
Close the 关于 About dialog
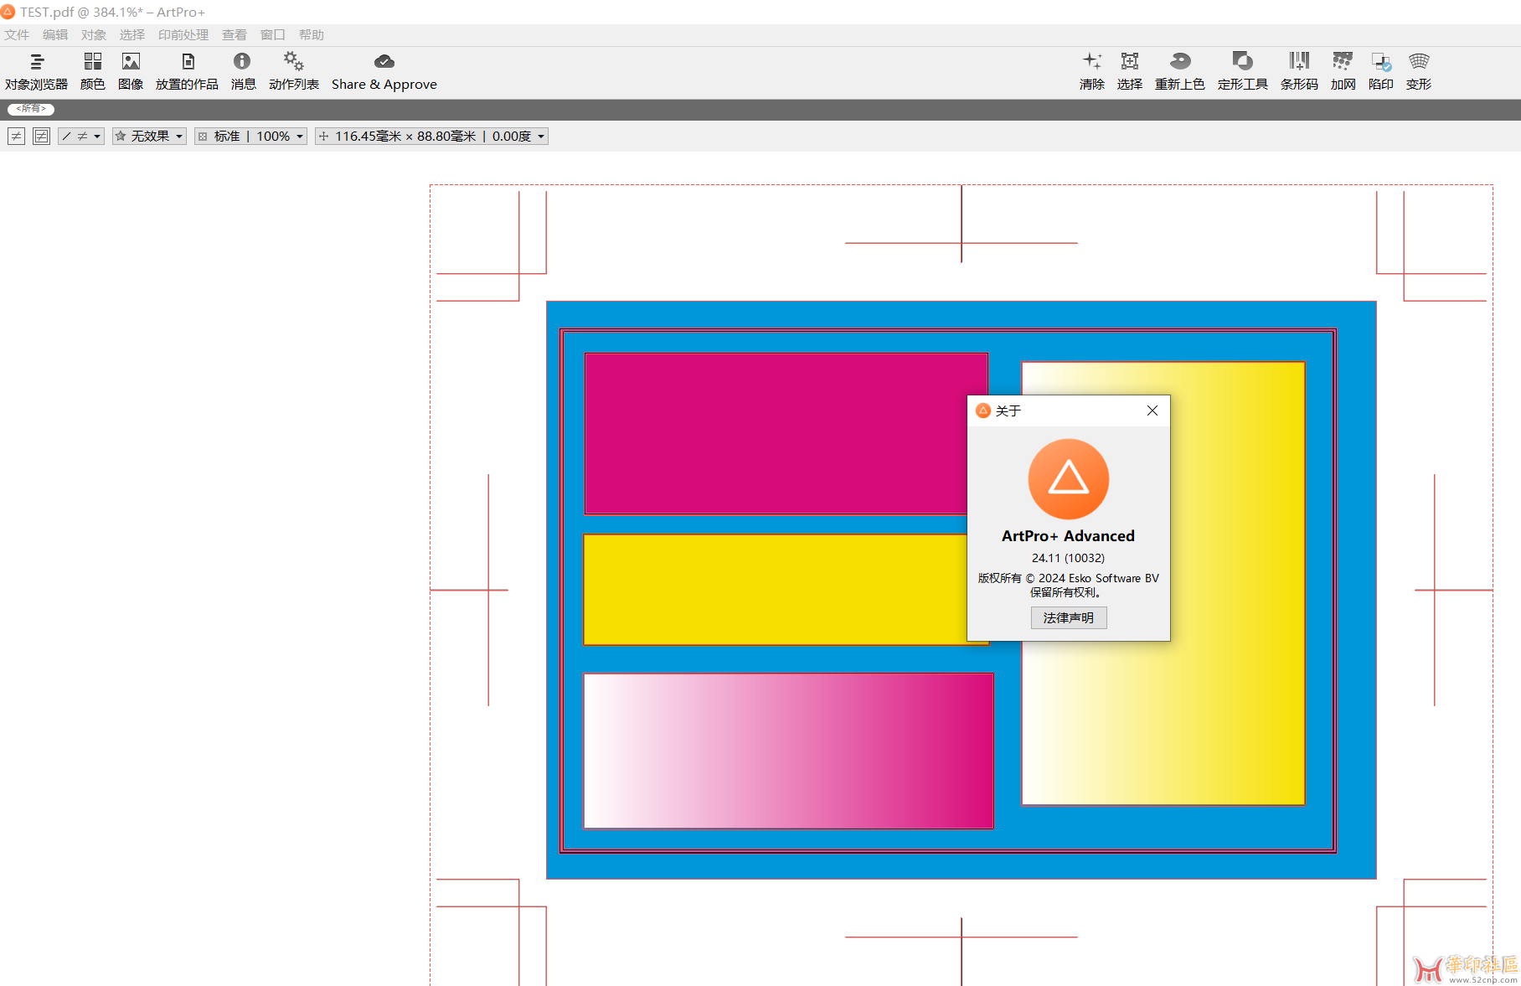point(1152,410)
